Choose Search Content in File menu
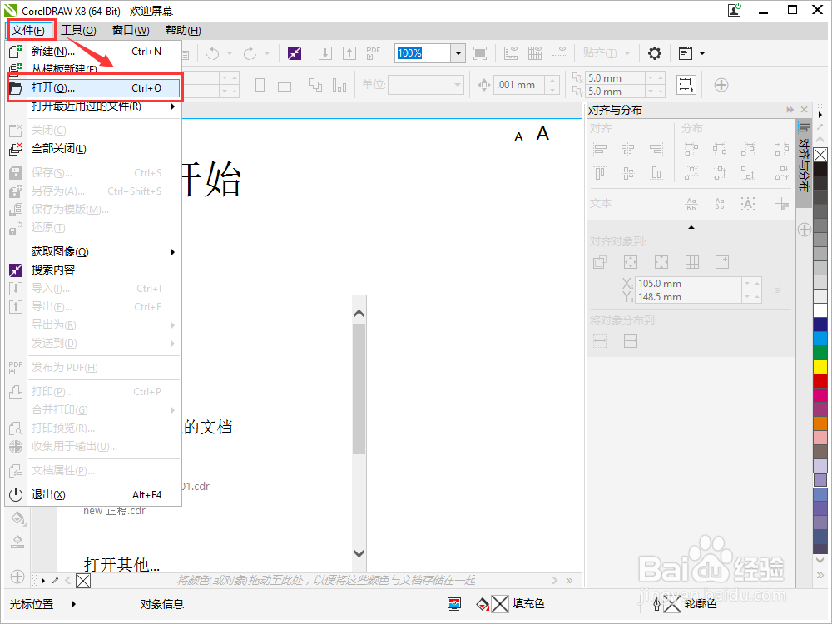The height and width of the screenshot is (624, 832). pos(95,270)
